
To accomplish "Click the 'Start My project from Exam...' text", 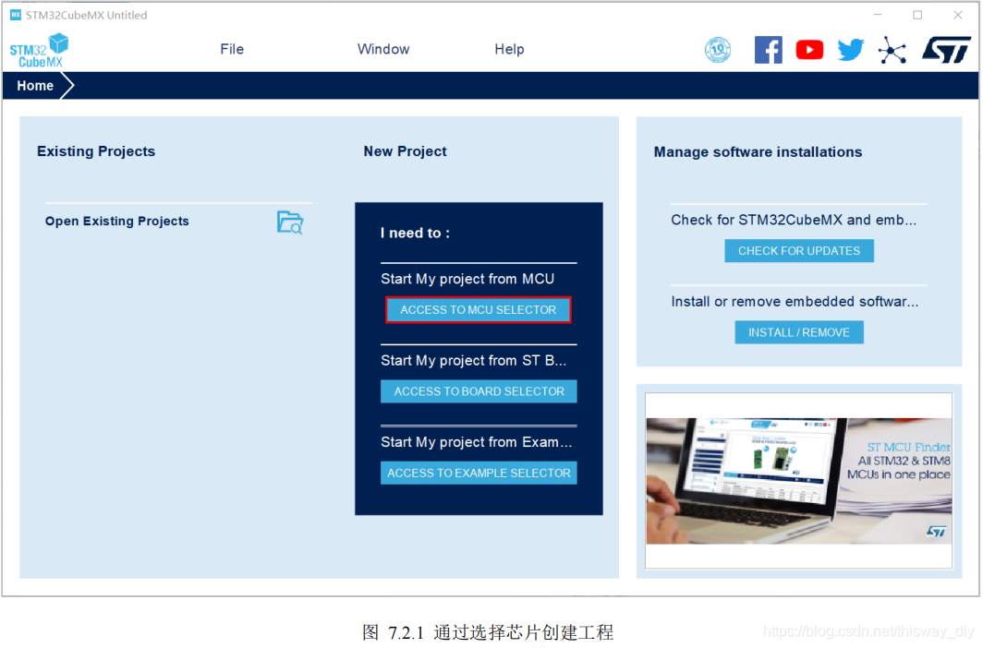I will click(x=476, y=442).
